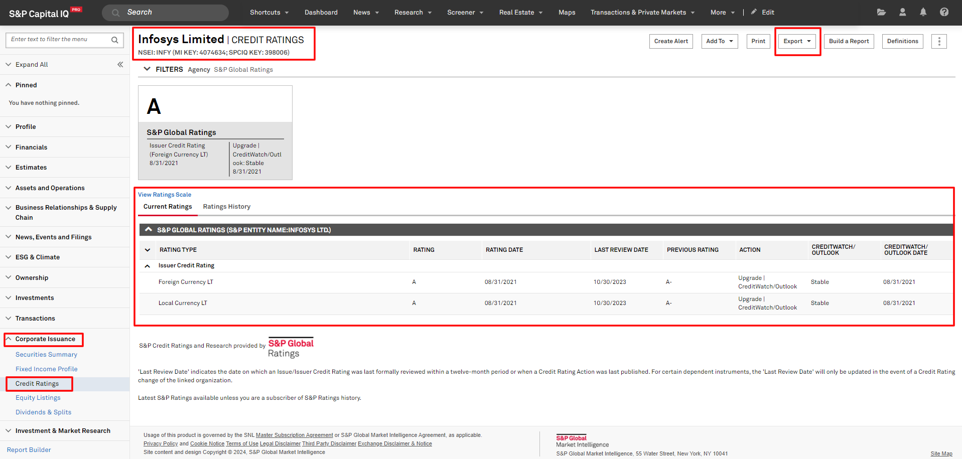Go to the Dashboard
The image size is (962, 459).
pyautogui.click(x=321, y=12)
